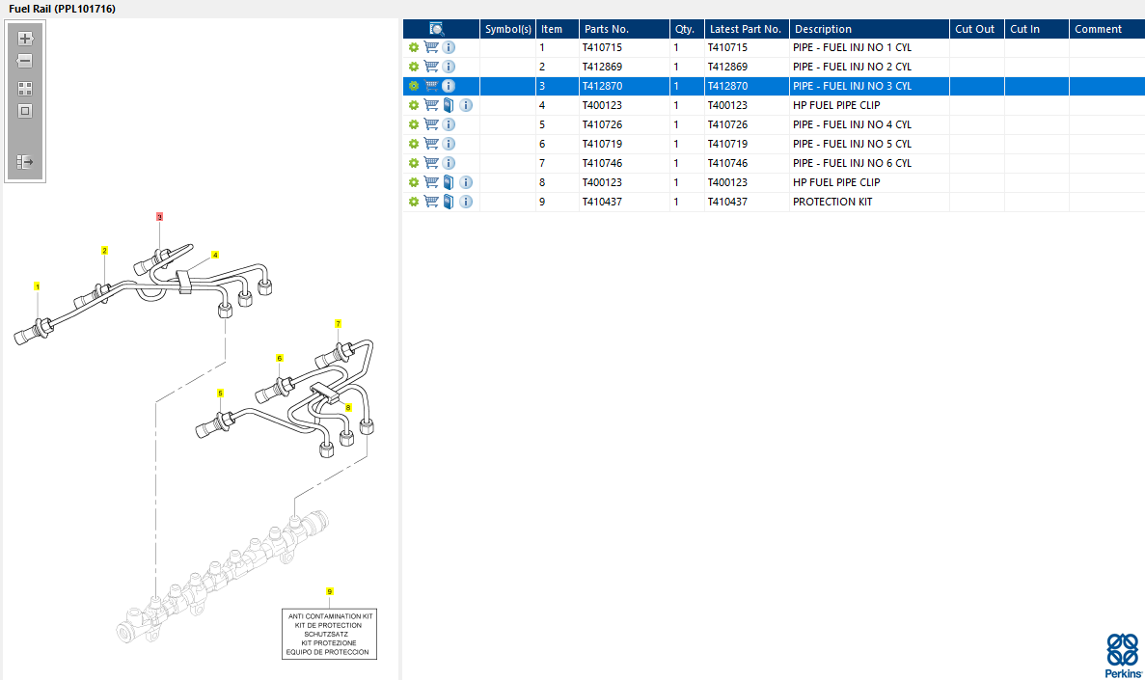Select callout 2 on the diagram
1145x680 pixels.
(x=104, y=251)
